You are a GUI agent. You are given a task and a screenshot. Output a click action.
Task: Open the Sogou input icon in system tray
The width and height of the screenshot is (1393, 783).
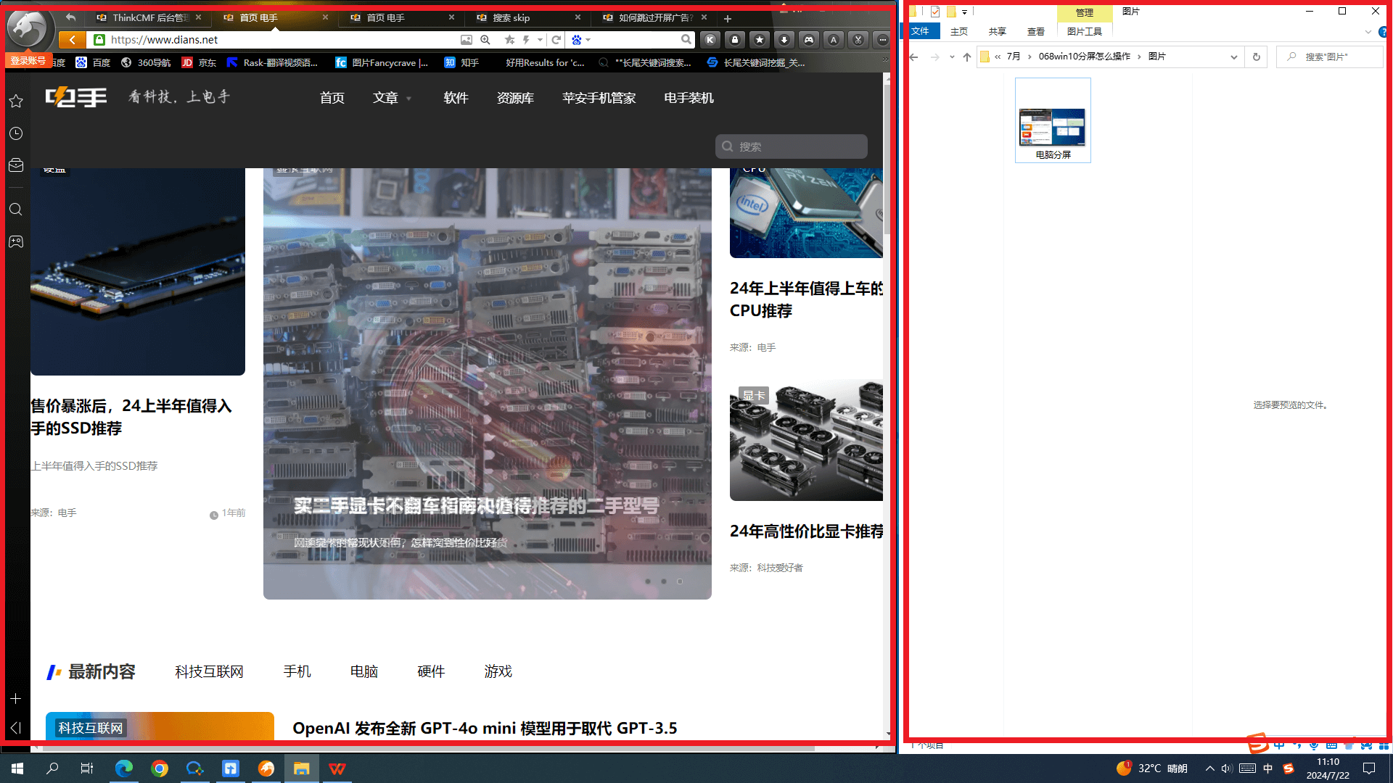(x=1288, y=768)
